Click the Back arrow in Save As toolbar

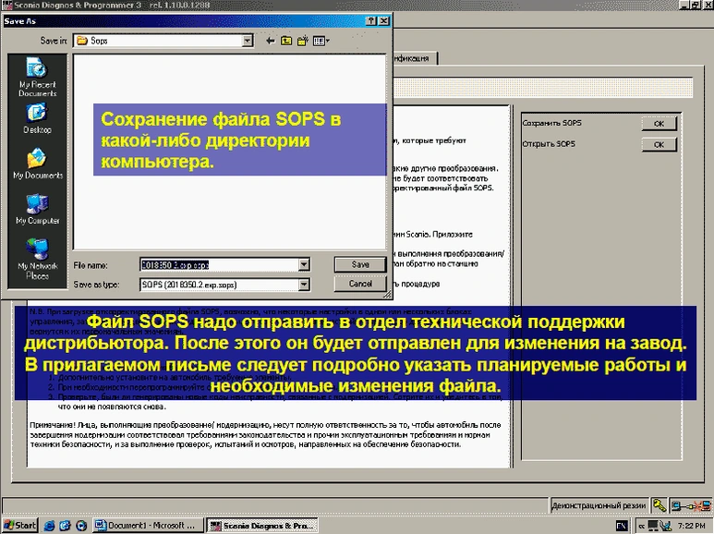coord(271,41)
